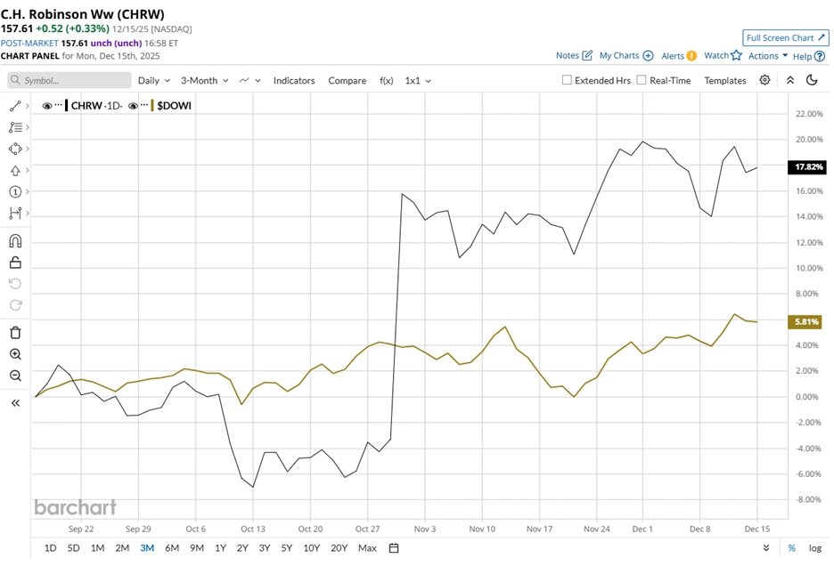Open the 3-Month period dropdown
Viewport: 834px width, 566px height.
click(x=204, y=80)
